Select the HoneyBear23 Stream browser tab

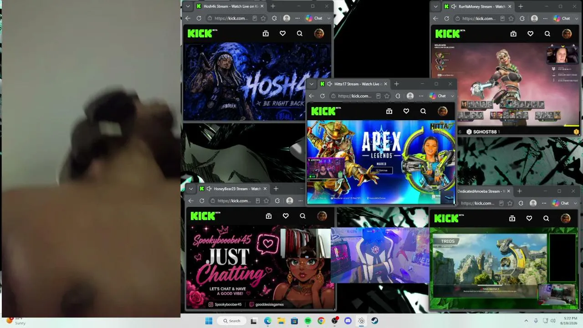(x=233, y=189)
